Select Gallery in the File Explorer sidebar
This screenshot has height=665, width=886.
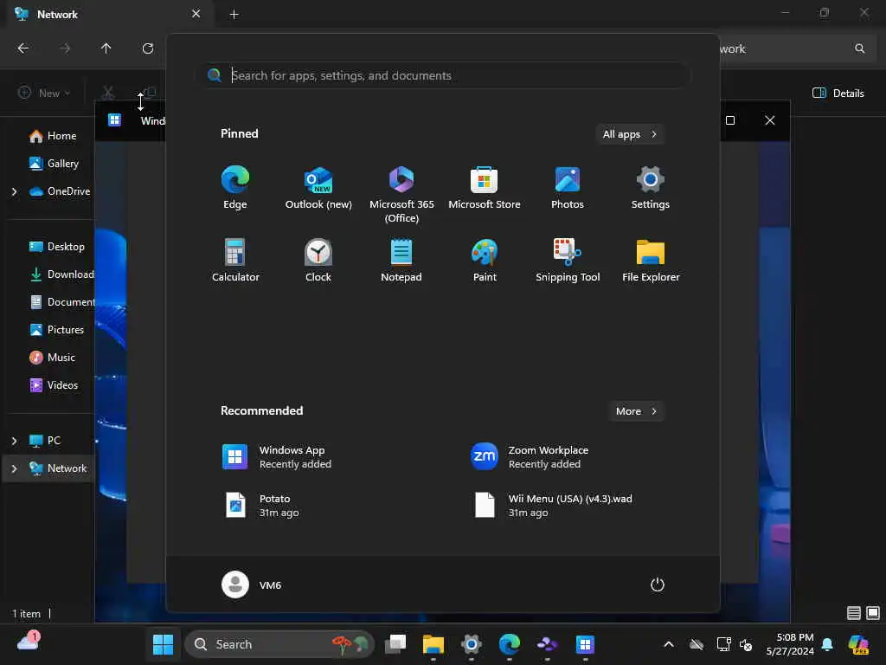click(x=55, y=164)
